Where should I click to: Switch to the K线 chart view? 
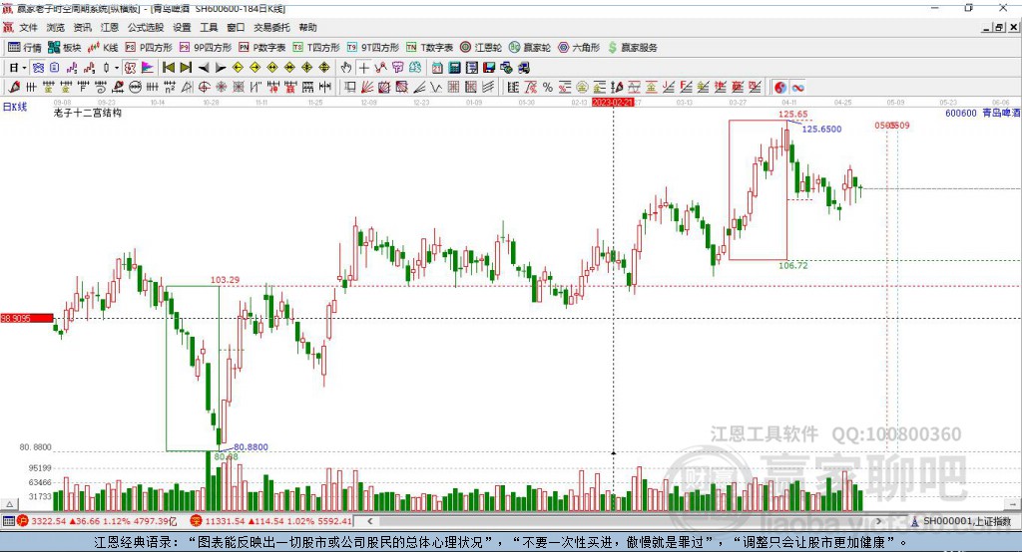coord(103,48)
